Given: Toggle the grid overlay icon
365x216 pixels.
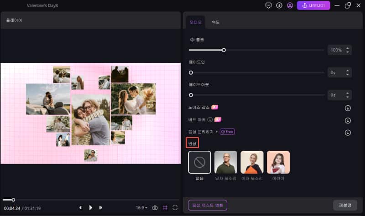Looking at the screenshot, I should pos(165,208).
